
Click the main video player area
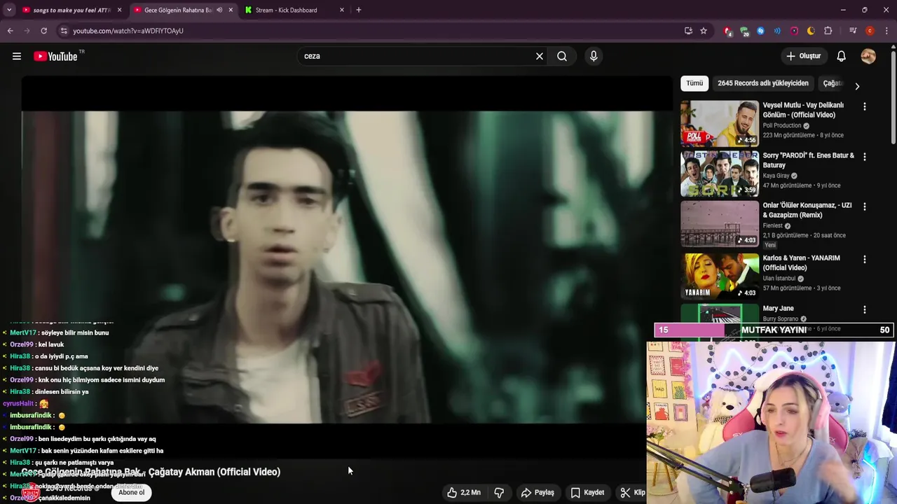coord(347,266)
